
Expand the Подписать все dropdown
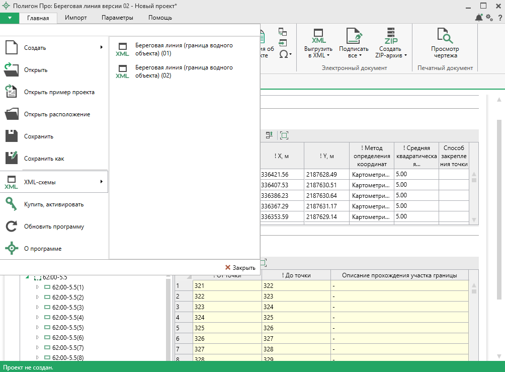354,52
